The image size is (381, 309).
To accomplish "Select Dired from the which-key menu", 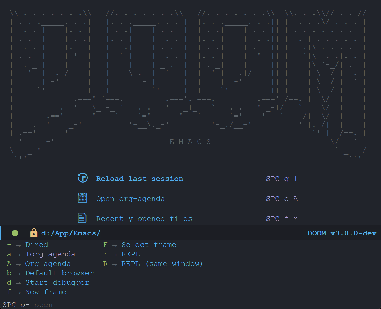I will (36, 245).
